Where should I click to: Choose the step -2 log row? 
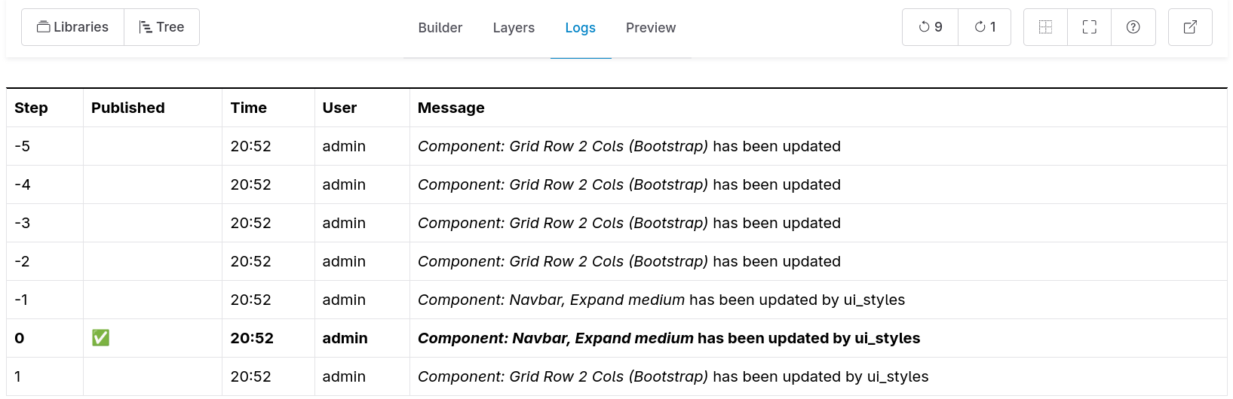[x=629, y=261]
